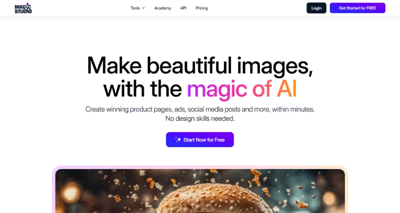Open the burger hero image
The width and height of the screenshot is (400, 213).
click(x=200, y=191)
